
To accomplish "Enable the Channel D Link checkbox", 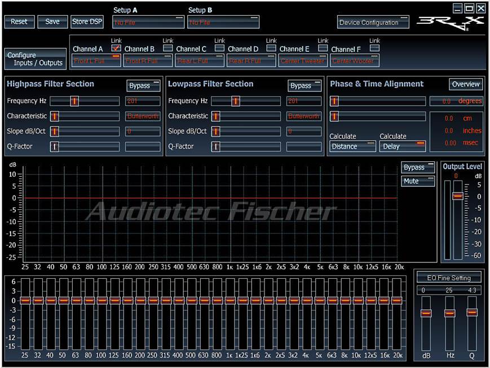I will click(271, 48).
